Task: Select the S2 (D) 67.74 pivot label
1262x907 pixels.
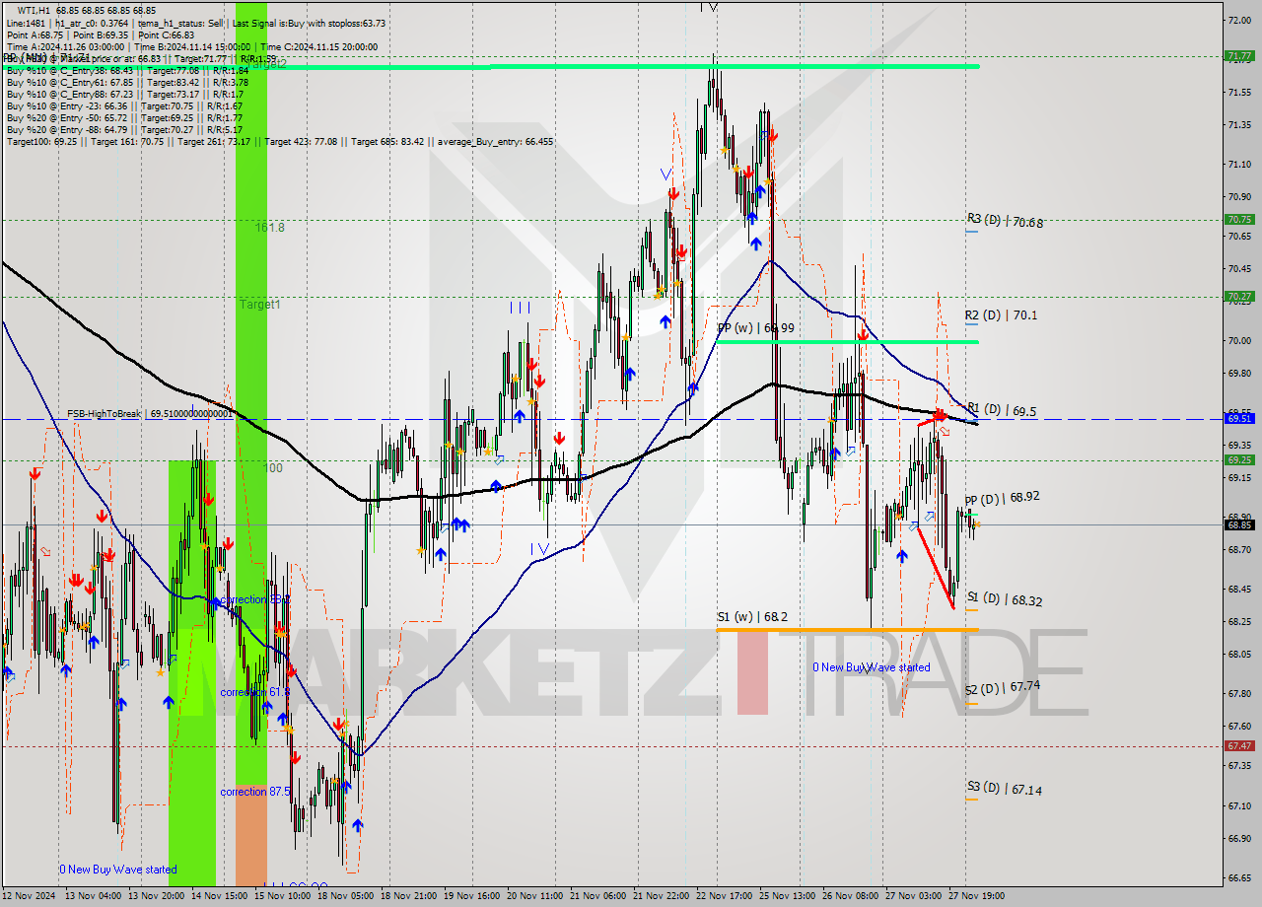Action: (x=1004, y=688)
